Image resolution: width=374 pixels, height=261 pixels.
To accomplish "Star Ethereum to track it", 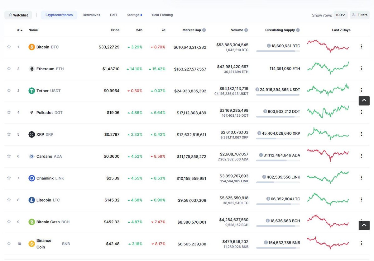I will click(9, 69).
